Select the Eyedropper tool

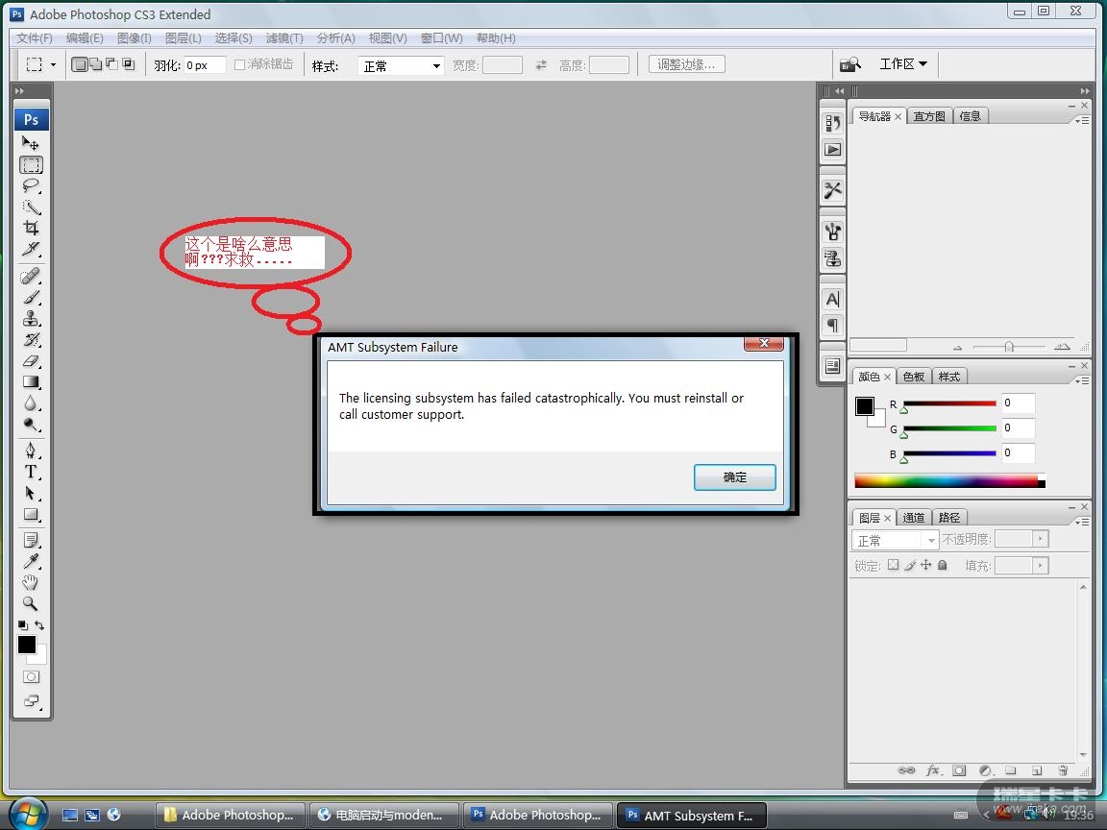(31, 561)
